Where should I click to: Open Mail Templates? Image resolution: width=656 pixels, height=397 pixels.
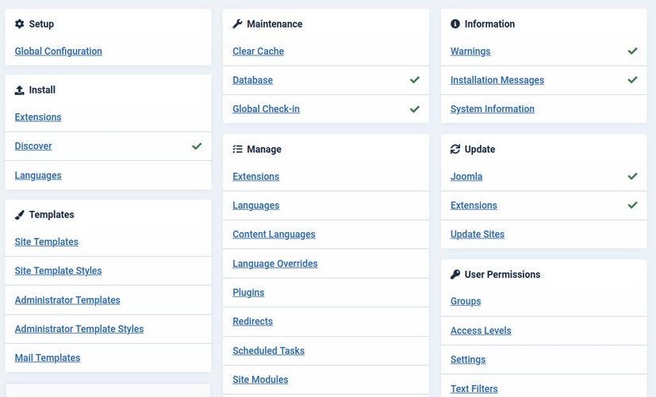[x=48, y=358]
